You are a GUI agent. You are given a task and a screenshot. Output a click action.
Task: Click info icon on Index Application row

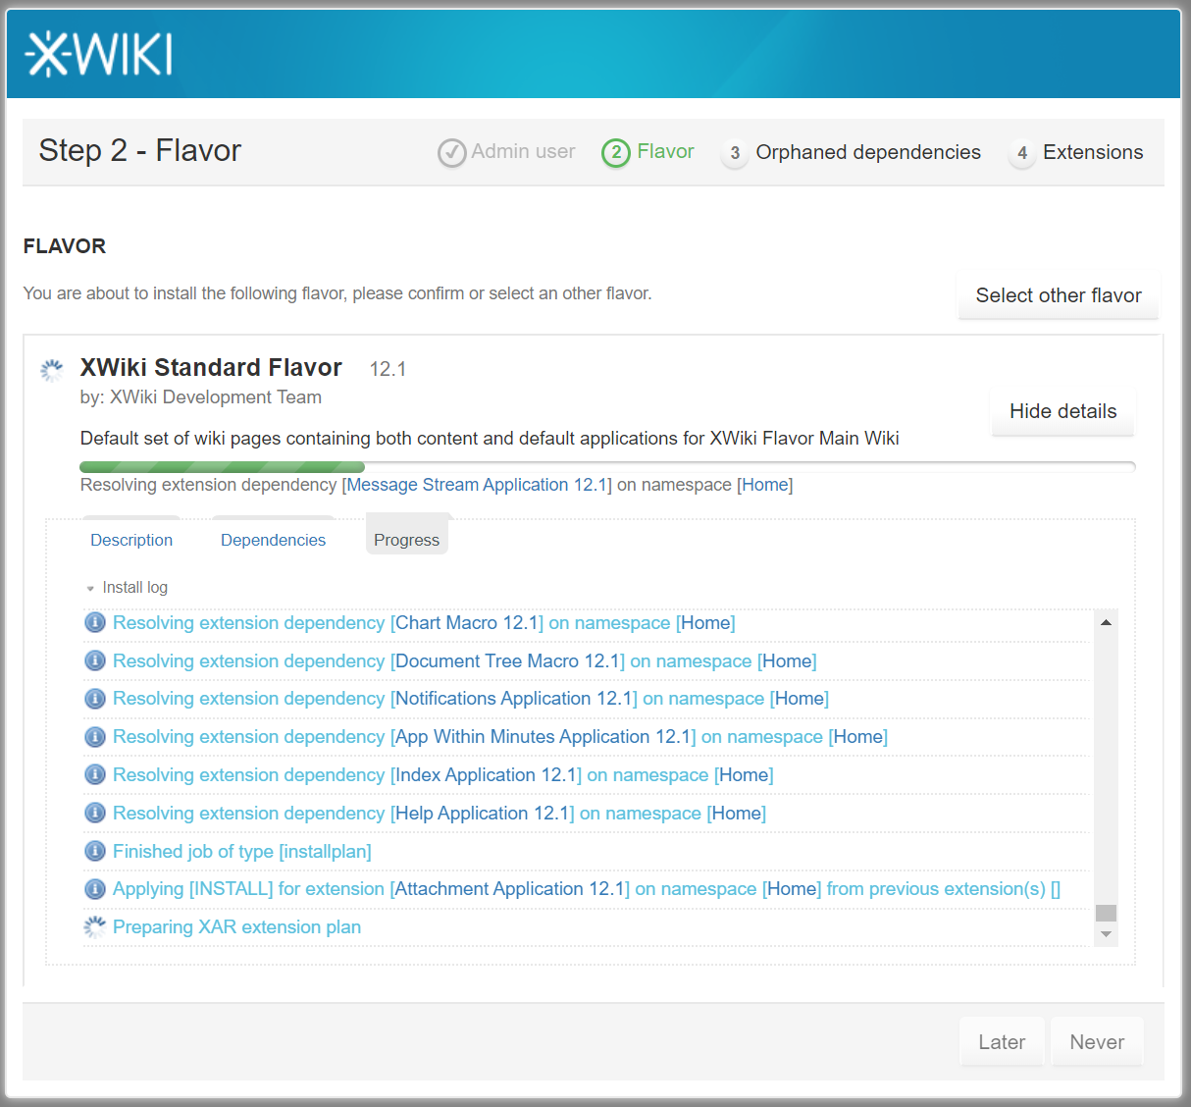pos(95,775)
